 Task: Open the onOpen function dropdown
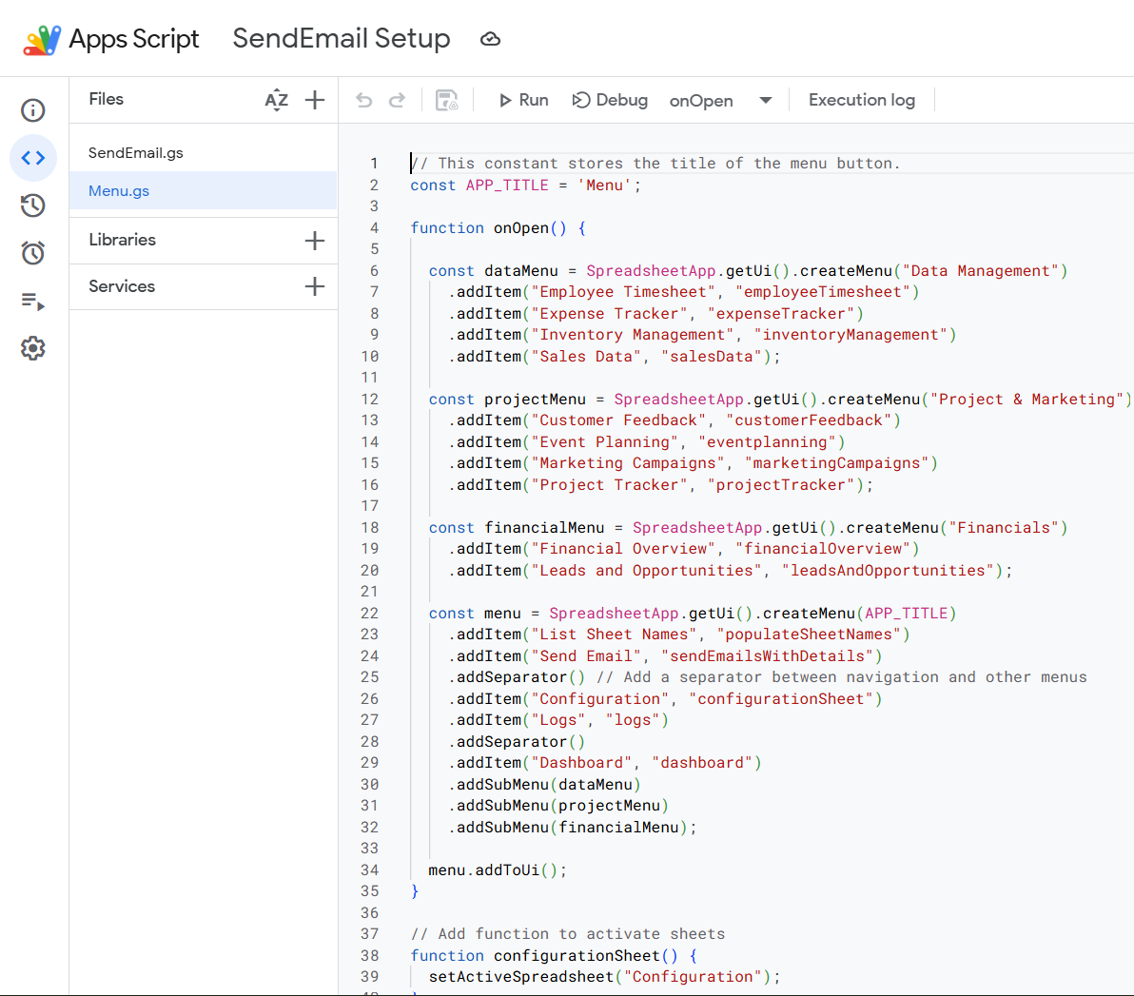pyautogui.click(x=721, y=101)
